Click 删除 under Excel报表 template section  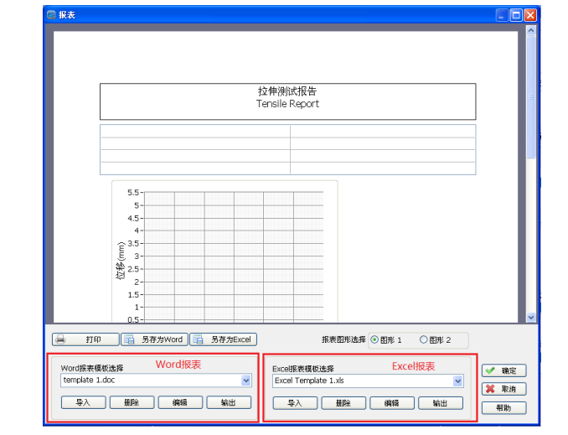(343, 403)
